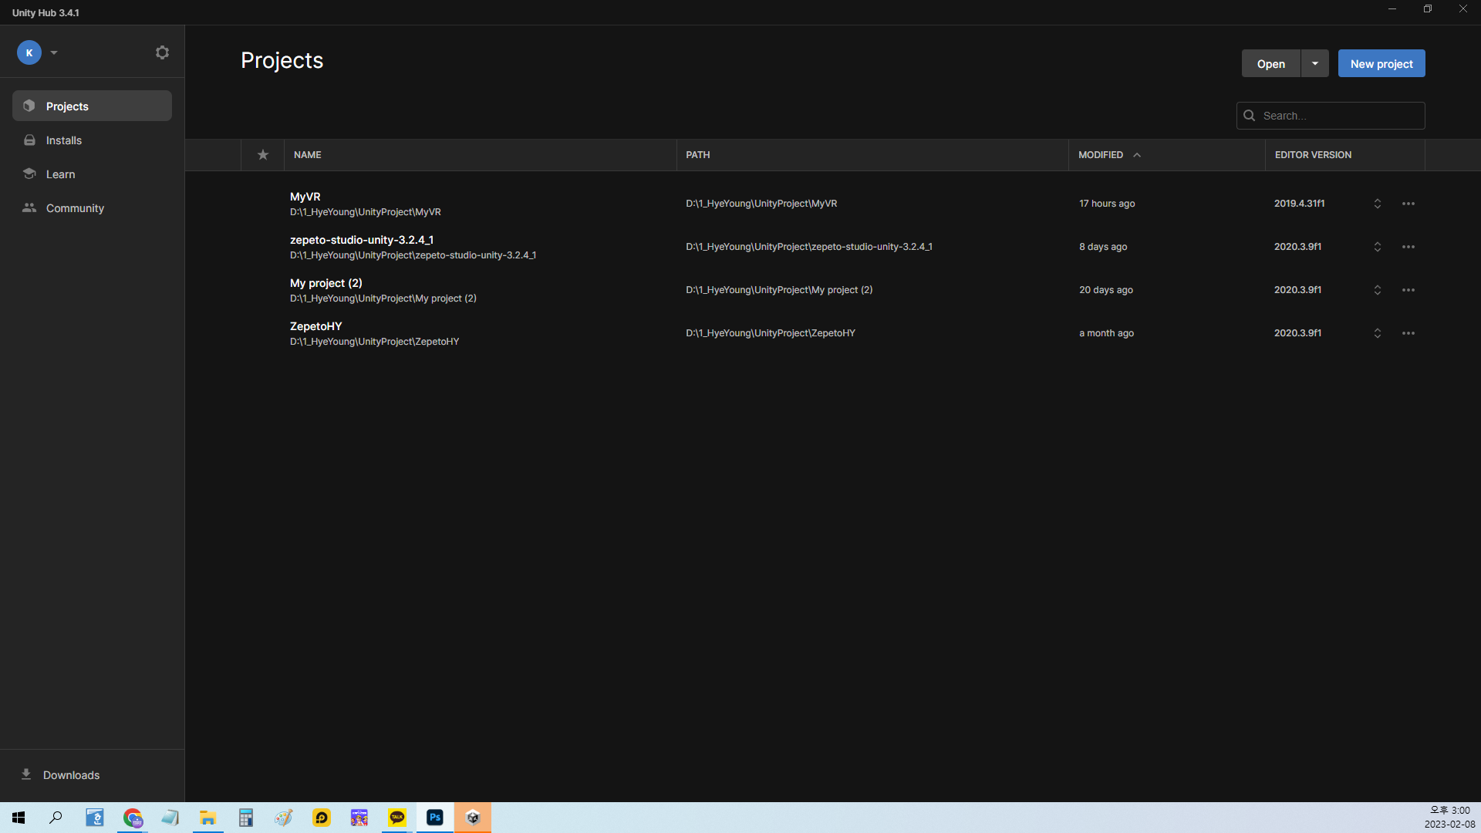Viewport: 1481px width, 833px height.
Task: Click the Downloads arrow icon
Action: click(26, 774)
